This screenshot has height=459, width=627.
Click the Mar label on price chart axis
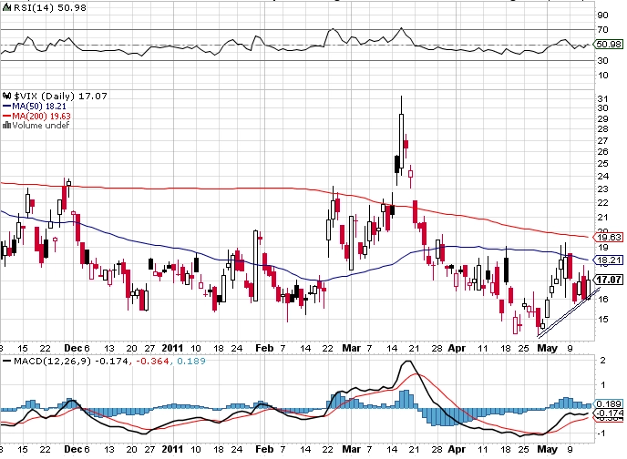351,348
